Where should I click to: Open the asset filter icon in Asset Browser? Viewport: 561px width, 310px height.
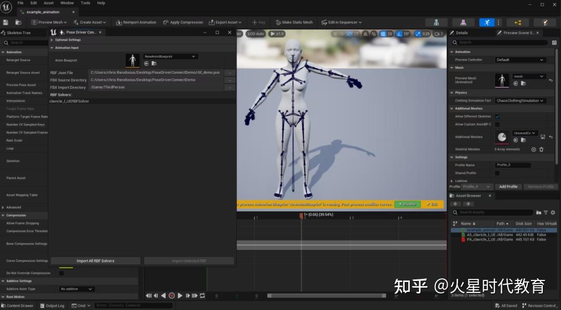tap(545, 213)
